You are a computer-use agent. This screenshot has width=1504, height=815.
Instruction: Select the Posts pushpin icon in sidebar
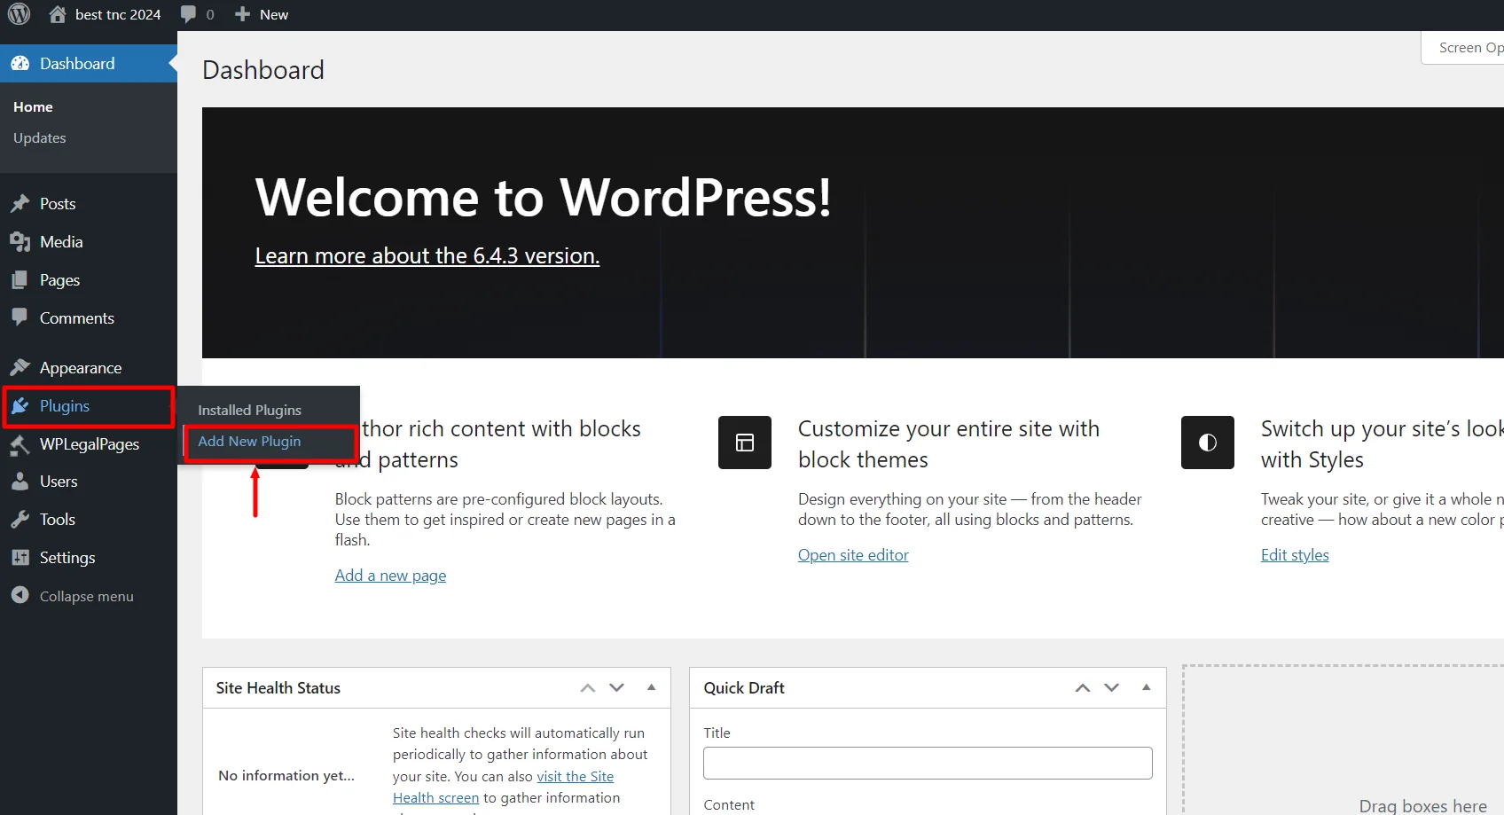click(20, 203)
